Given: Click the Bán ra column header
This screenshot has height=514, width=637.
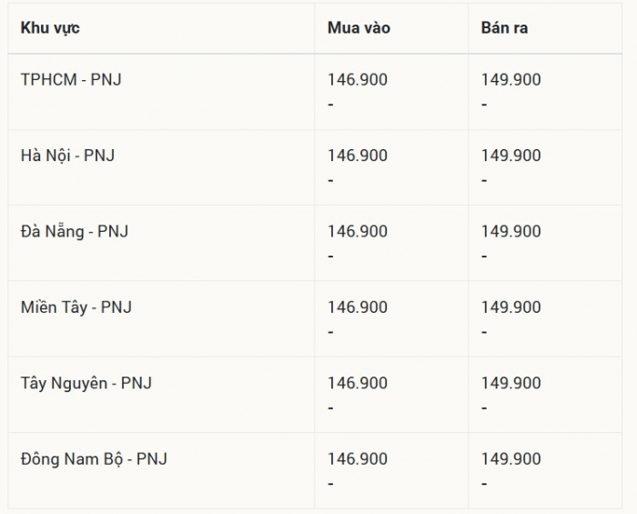Looking at the screenshot, I should pos(504,27).
